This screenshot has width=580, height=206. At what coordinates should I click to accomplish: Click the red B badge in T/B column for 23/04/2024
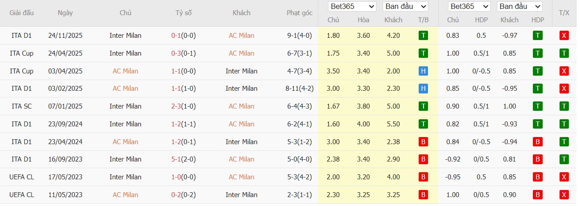pos(423,142)
